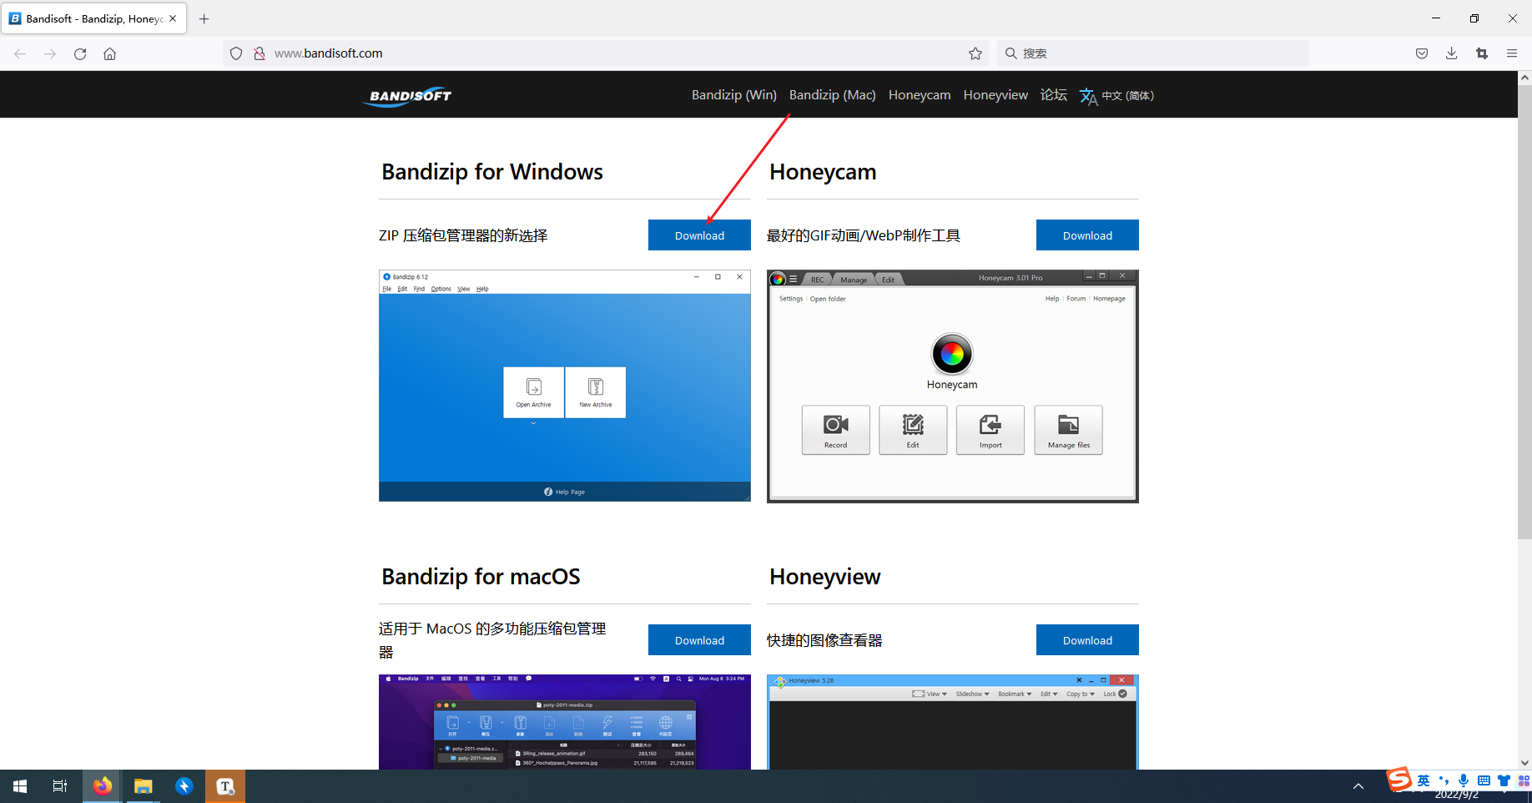
Task: Click the Bandizip macOS screenshot thumbnail
Action: click(x=565, y=722)
